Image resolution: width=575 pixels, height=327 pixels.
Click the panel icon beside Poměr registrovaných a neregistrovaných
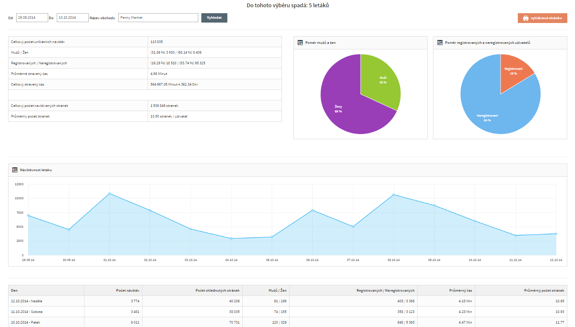click(x=440, y=43)
